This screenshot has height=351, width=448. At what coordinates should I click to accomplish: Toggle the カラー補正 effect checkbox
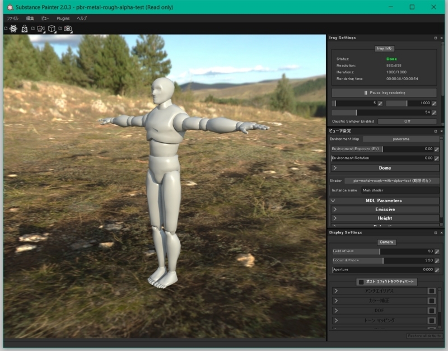431,301
